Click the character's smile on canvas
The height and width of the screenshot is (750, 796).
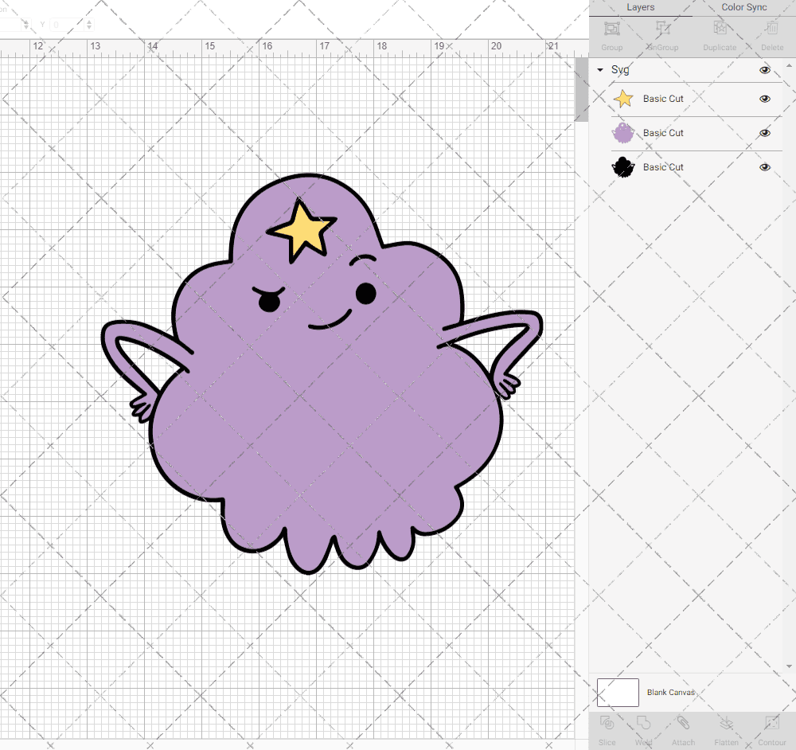click(330, 320)
